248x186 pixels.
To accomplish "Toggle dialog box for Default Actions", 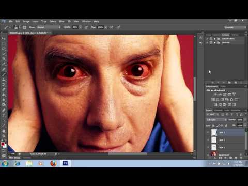I will pos(211,39).
